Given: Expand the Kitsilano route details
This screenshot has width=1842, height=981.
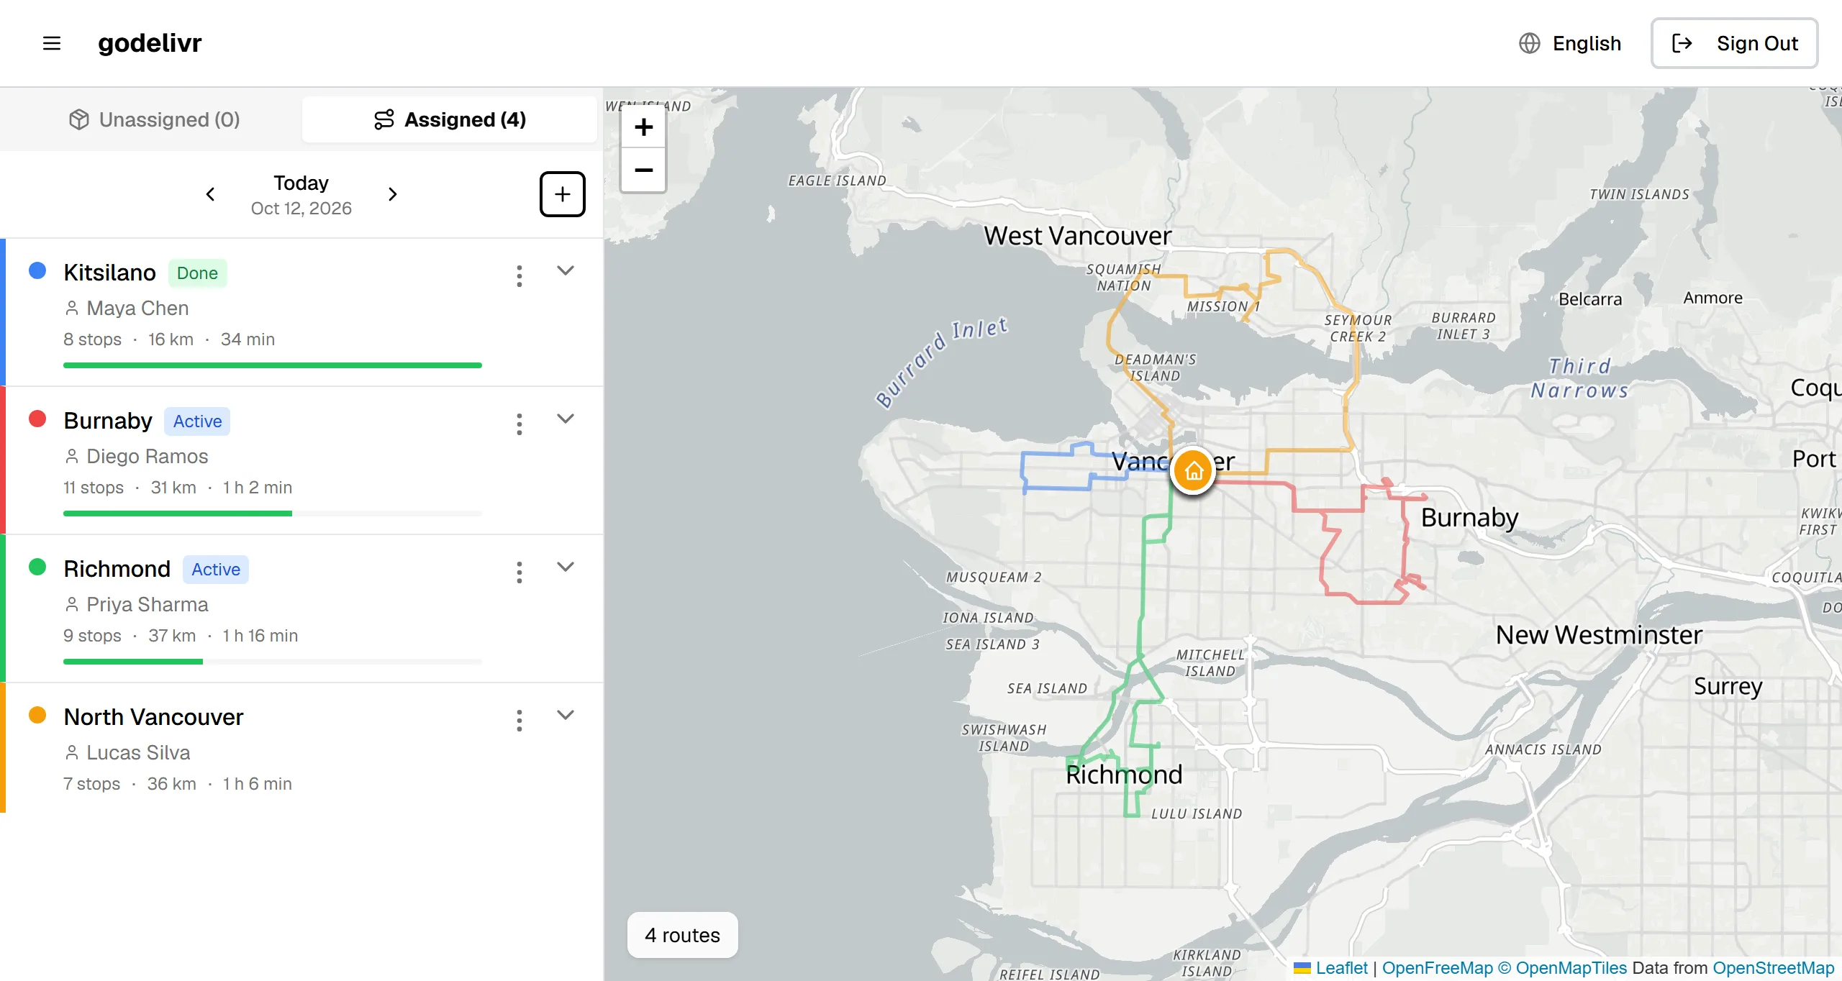Looking at the screenshot, I should click(566, 271).
